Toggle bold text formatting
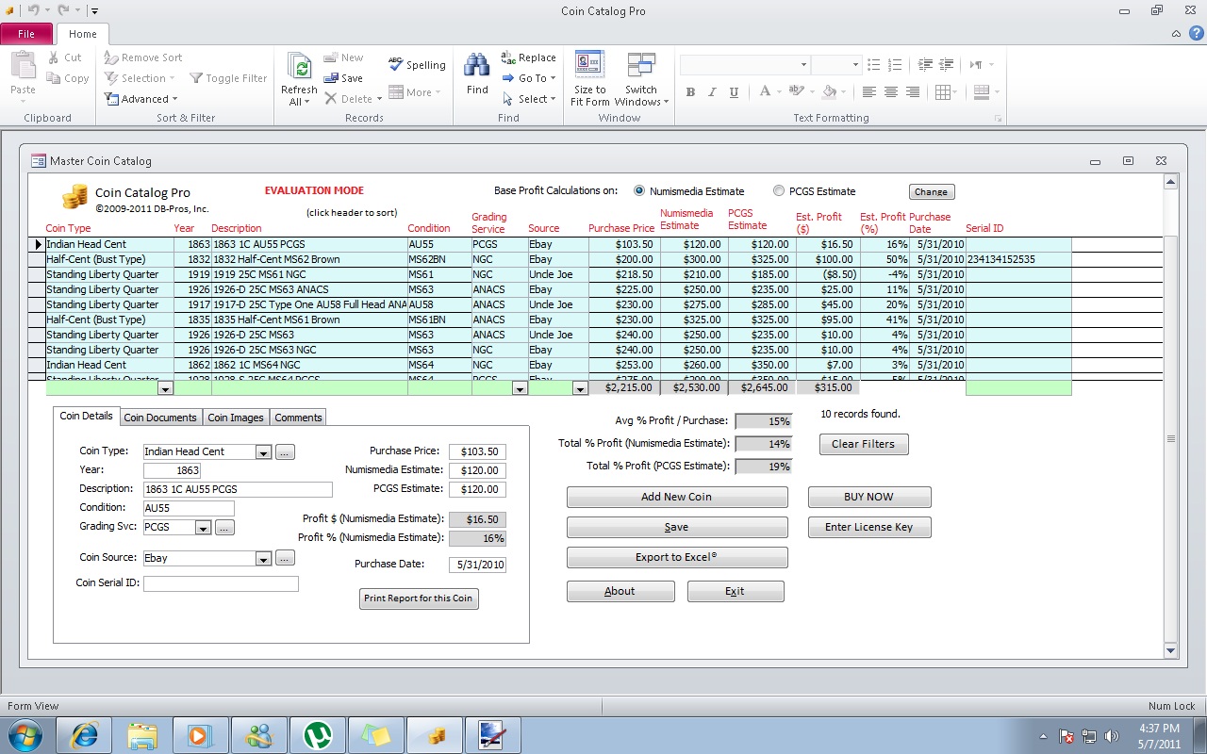Screen dimensions: 1207x754 pyautogui.click(x=690, y=91)
